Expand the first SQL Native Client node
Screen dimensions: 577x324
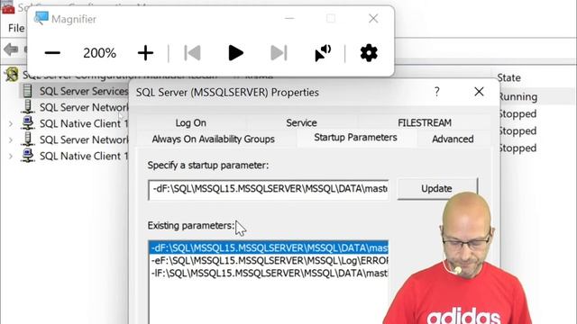pos(11,124)
